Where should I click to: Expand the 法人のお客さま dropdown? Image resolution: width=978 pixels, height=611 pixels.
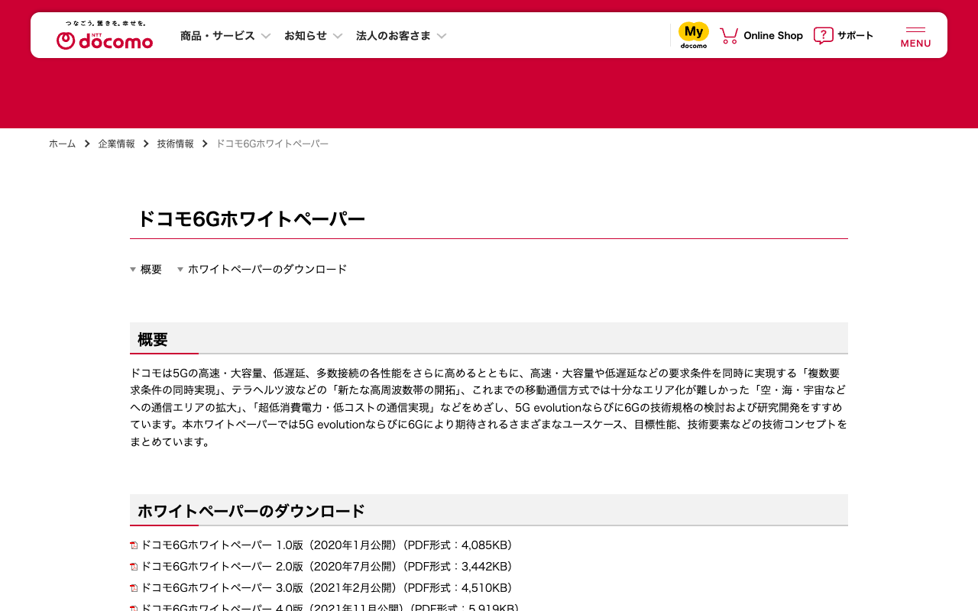pos(401,35)
